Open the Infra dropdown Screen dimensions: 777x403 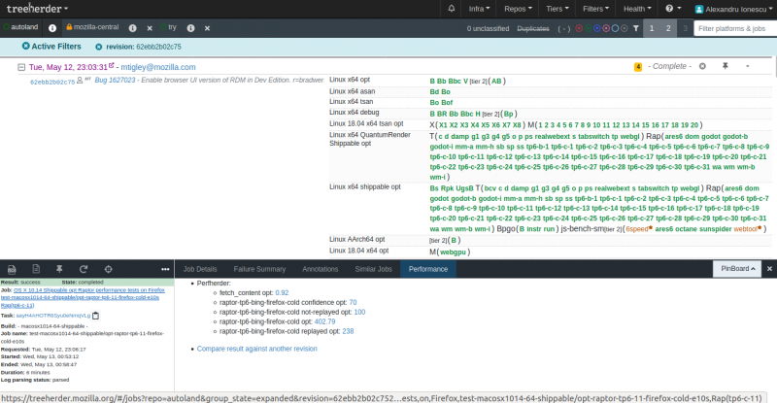click(479, 9)
